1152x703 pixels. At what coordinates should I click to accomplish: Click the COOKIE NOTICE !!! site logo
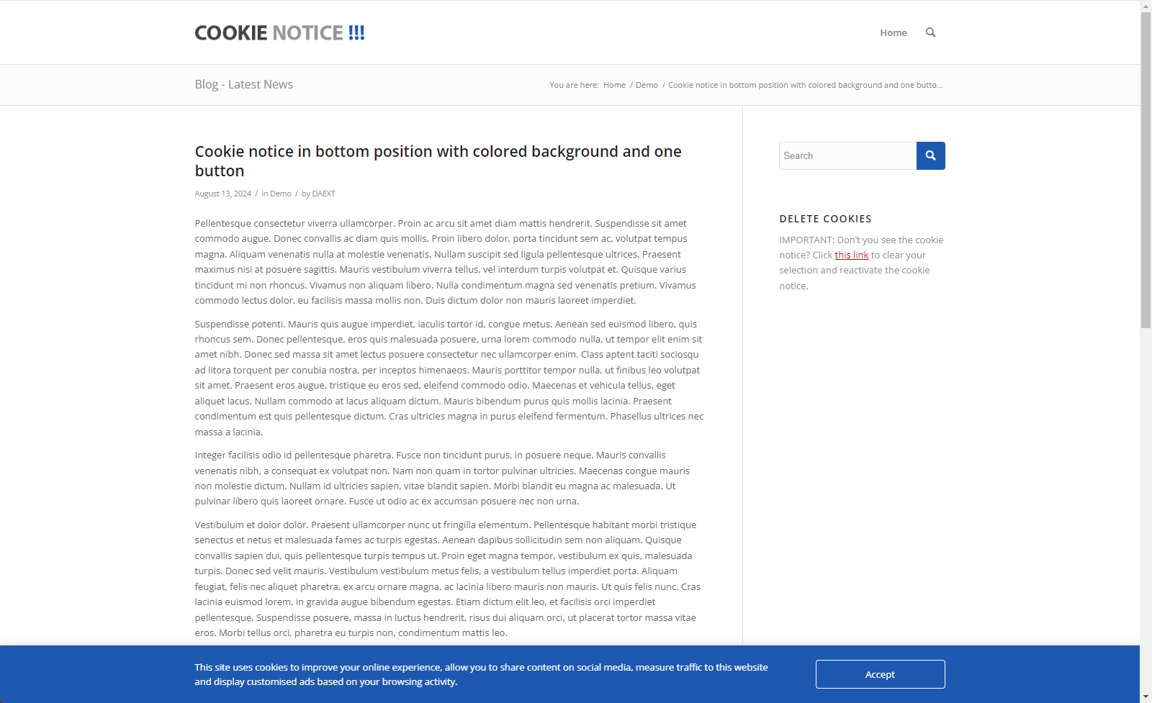(280, 33)
